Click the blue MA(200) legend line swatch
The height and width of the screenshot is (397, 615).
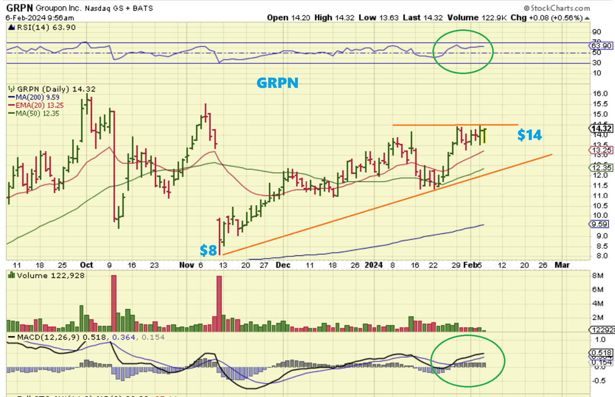click(x=12, y=97)
